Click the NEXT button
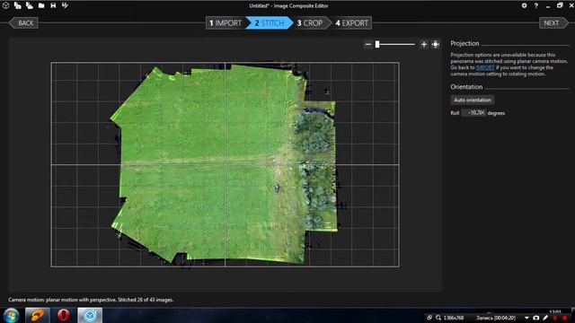This screenshot has height=323, width=575. 553,23
